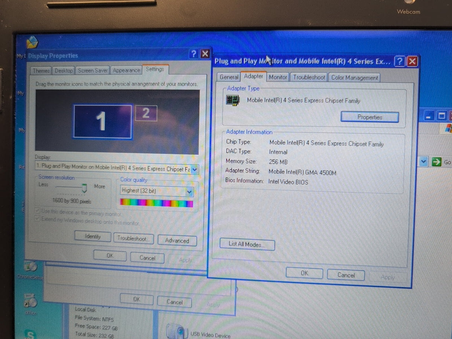Select the Settings tab
The image size is (452, 339).
click(x=155, y=69)
